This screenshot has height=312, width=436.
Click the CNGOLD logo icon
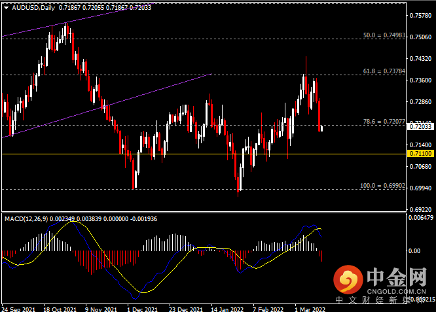coord(348,280)
